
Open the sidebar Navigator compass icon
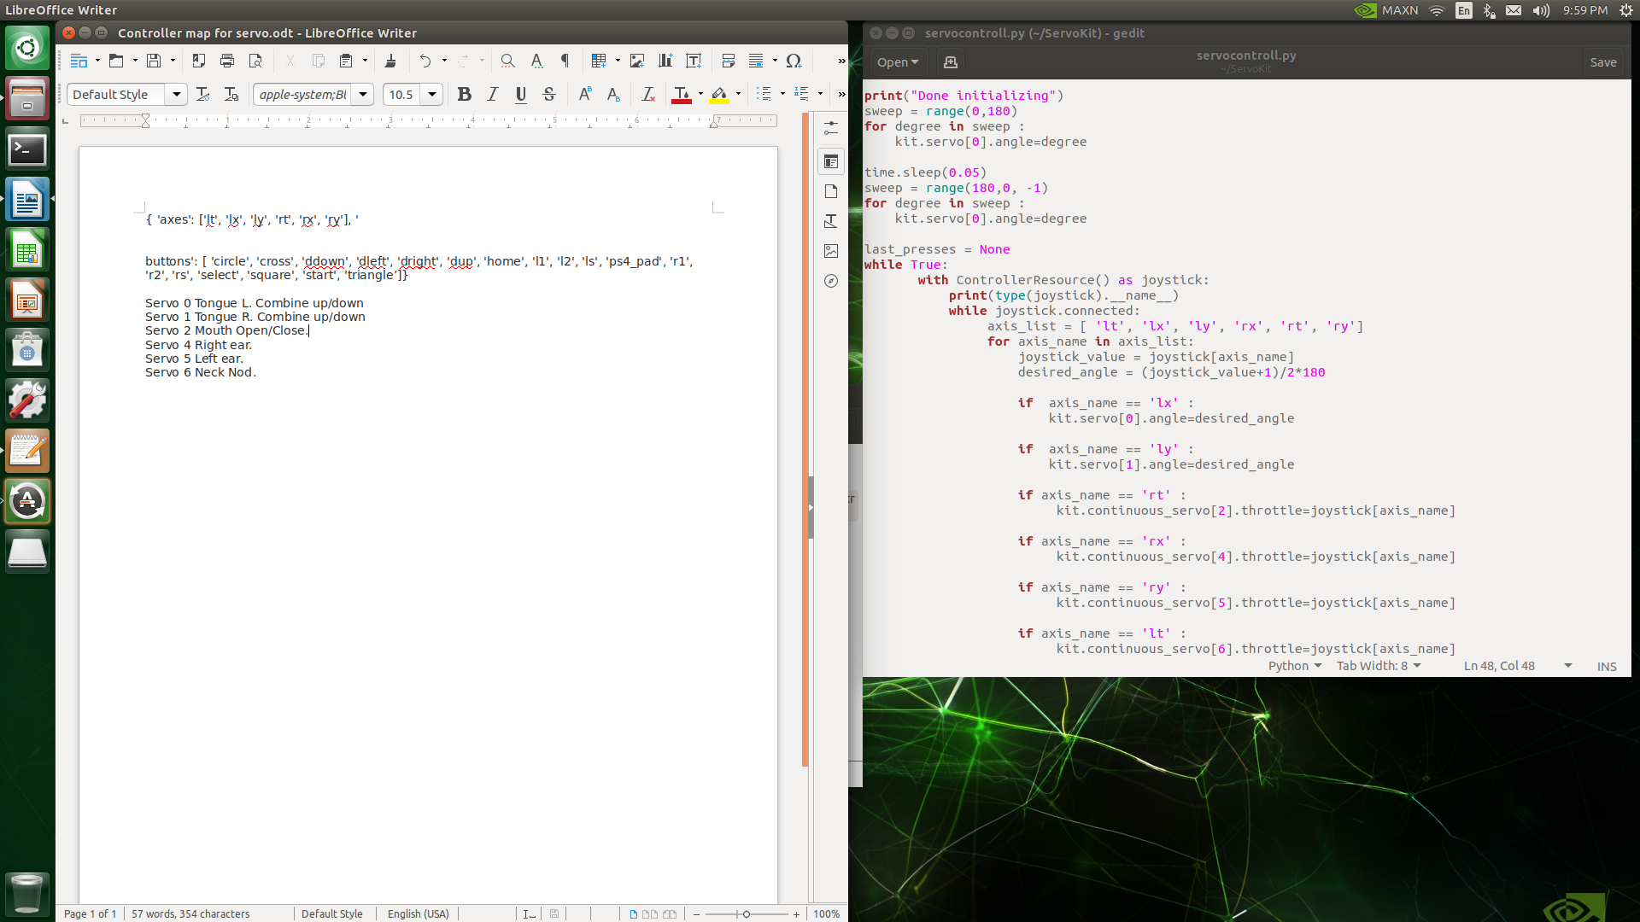coord(831,281)
